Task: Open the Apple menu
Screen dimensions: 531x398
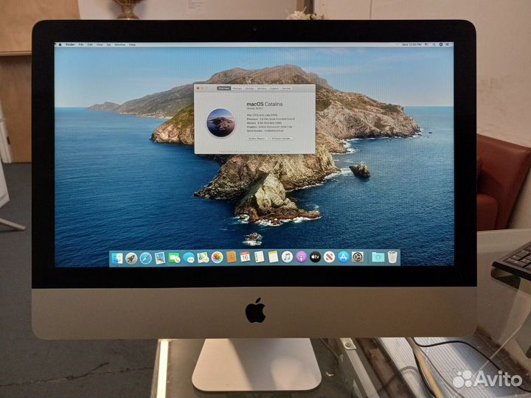Action: [x=60, y=45]
